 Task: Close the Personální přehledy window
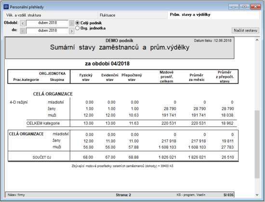point(255,7)
